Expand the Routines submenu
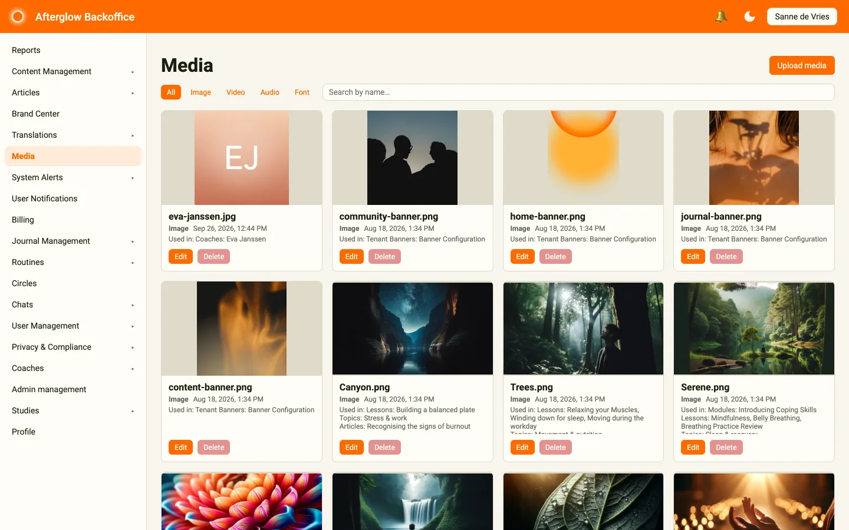Viewport: 849px width, 530px height. pyautogui.click(x=73, y=262)
